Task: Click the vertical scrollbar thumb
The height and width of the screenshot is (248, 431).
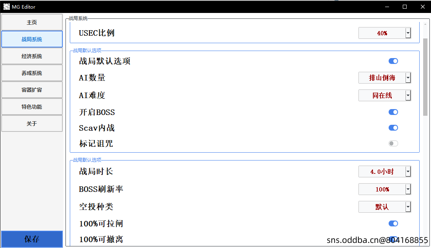Action: 425,77
